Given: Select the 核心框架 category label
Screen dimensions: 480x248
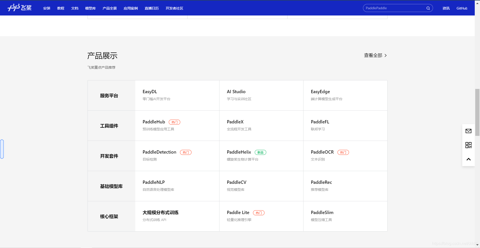Looking at the screenshot, I should coord(109,217).
